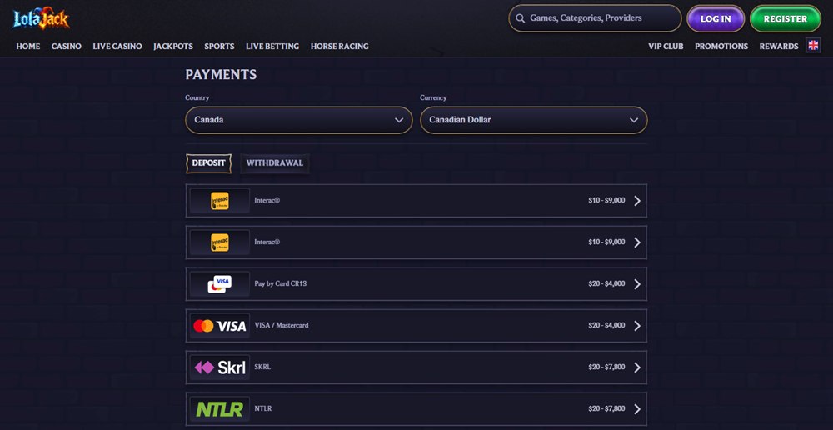This screenshot has width=833, height=430.
Task: Open the Sports section
Action: coord(219,46)
